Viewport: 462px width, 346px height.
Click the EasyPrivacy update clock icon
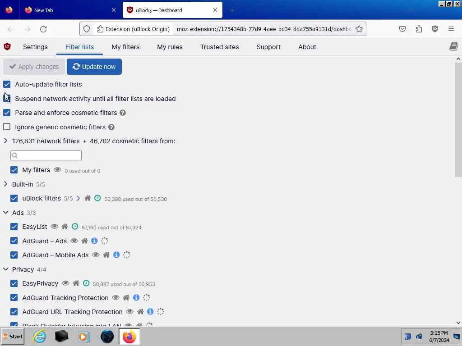click(x=86, y=283)
